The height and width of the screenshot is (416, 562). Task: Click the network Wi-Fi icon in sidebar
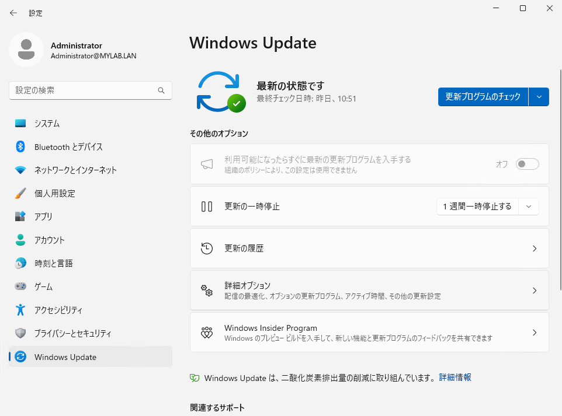(20, 170)
